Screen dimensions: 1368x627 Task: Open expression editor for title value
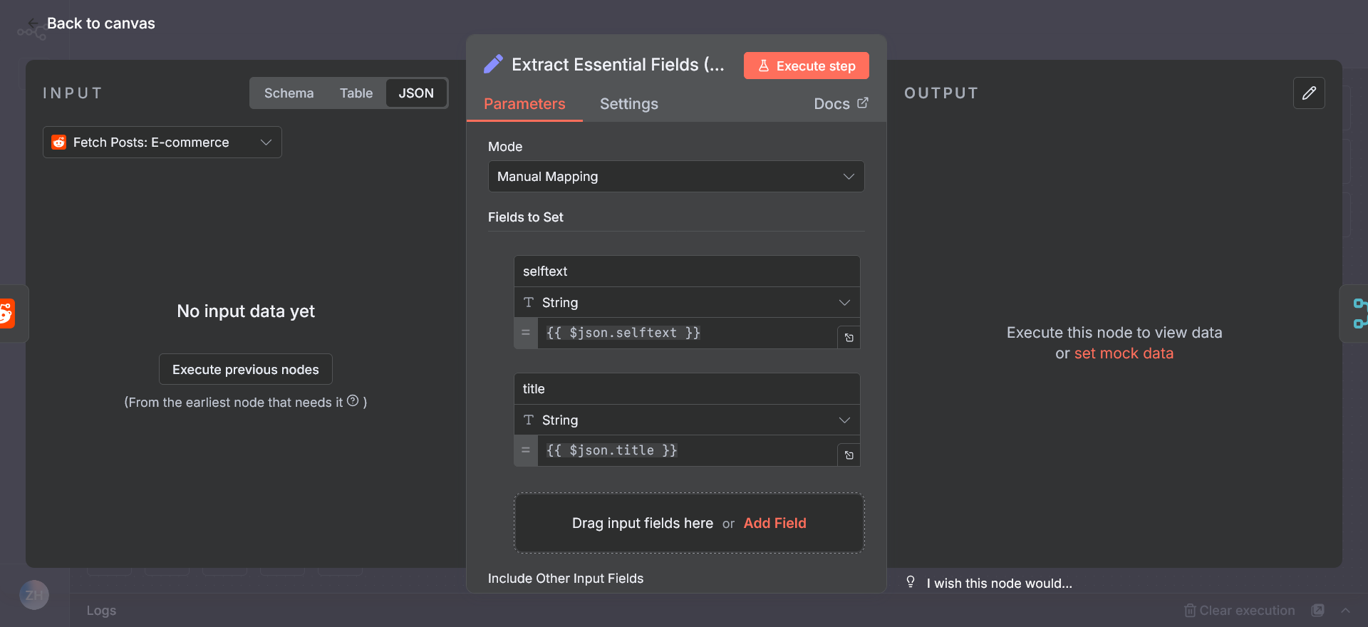click(x=849, y=455)
